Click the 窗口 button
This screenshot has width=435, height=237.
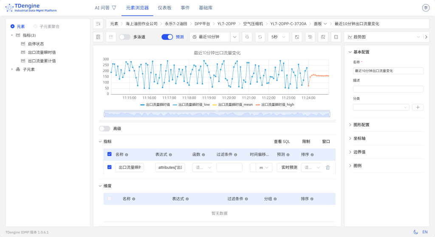tap(326, 142)
